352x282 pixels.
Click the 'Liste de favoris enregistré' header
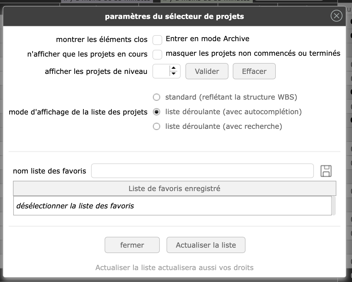point(174,188)
